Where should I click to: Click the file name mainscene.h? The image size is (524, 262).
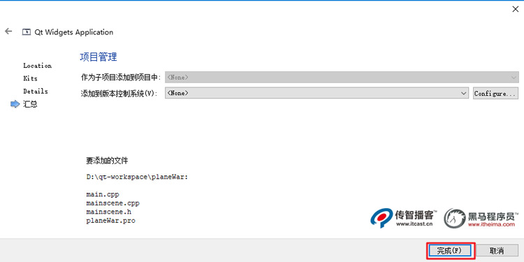(108, 212)
